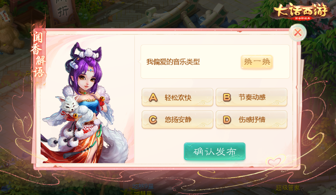336x195 pixels.
Task: Choose answer 悠扬安静
Action: (177, 120)
